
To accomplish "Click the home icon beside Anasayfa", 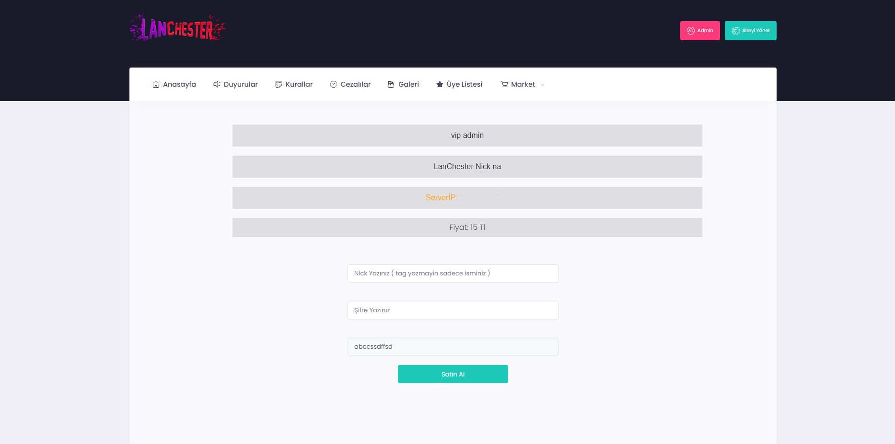I will point(156,84).
